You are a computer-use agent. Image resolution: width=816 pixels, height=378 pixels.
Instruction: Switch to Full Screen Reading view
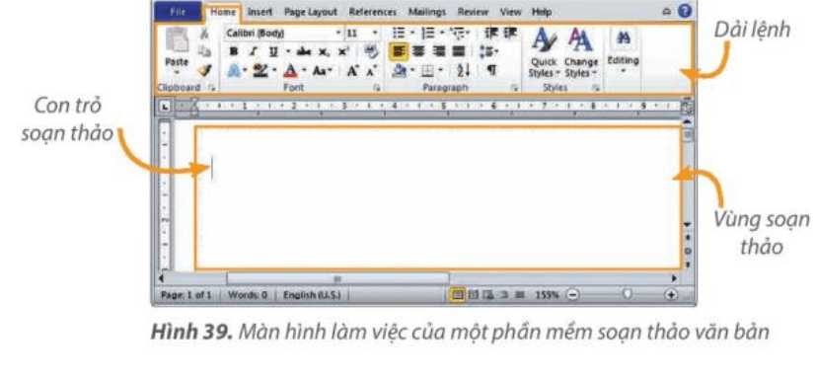point(474,295)
